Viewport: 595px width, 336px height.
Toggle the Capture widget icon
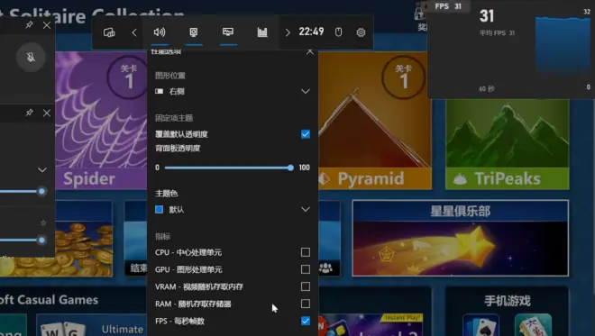coord(194,32)
